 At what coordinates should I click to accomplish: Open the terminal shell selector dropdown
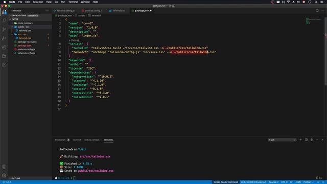click(282, 140)
